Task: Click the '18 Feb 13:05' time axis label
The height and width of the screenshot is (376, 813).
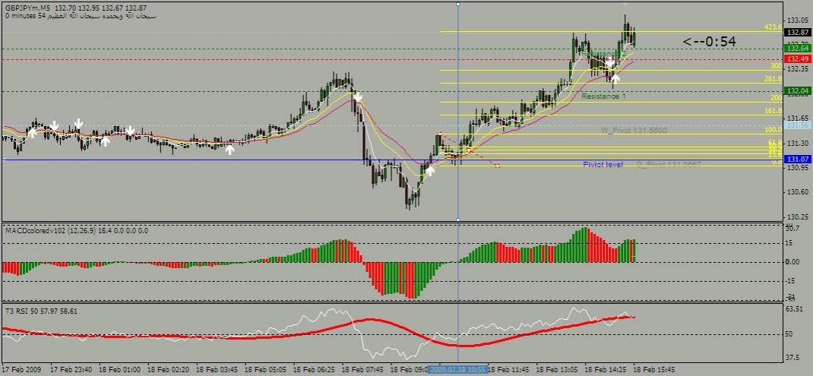Action: click(556, 370)
